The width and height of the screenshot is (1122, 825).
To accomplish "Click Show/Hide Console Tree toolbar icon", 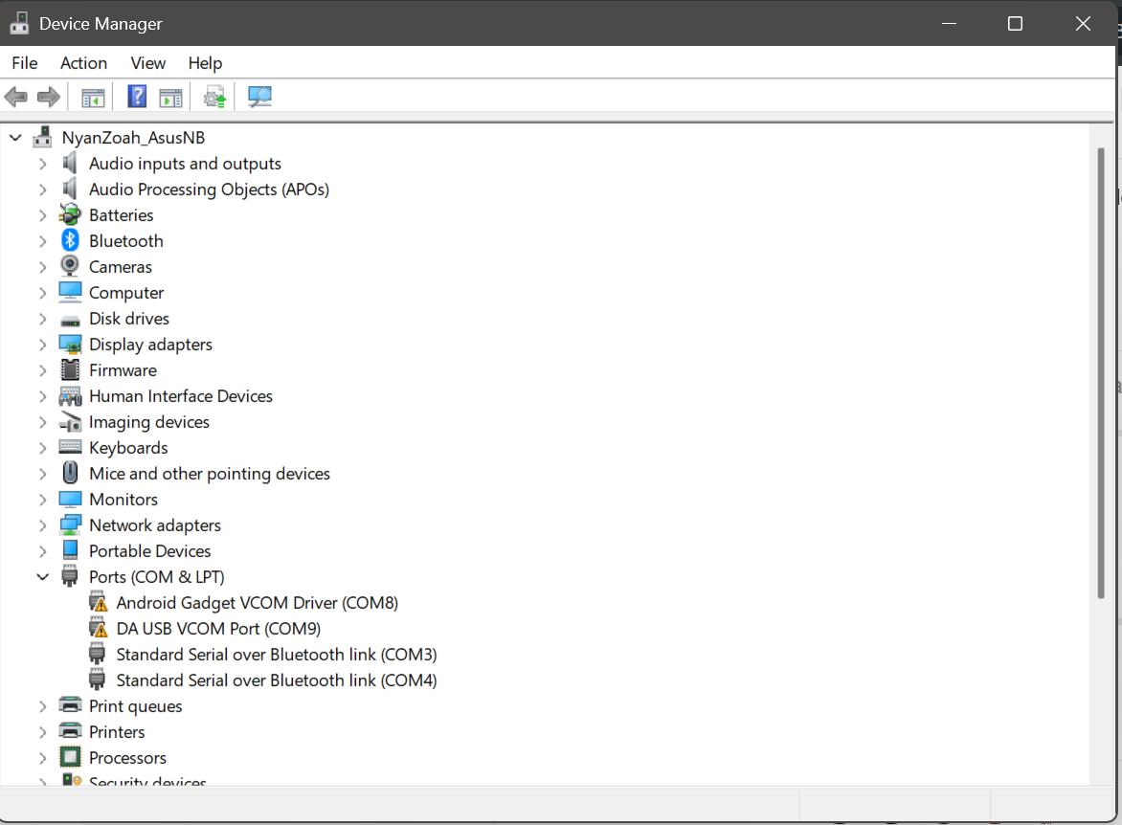I will click(93, 97).
